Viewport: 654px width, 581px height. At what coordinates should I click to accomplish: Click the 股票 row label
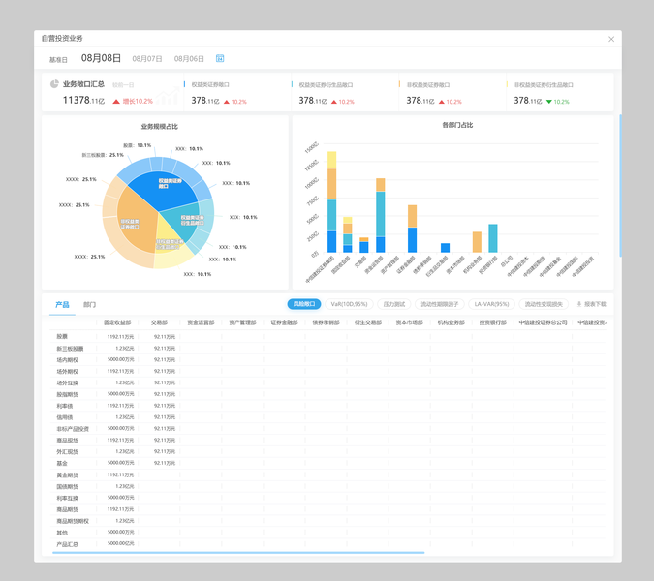pos(62,336)
